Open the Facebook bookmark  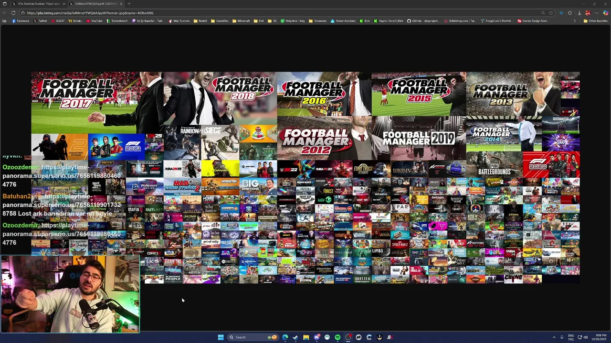coord(21,21)
